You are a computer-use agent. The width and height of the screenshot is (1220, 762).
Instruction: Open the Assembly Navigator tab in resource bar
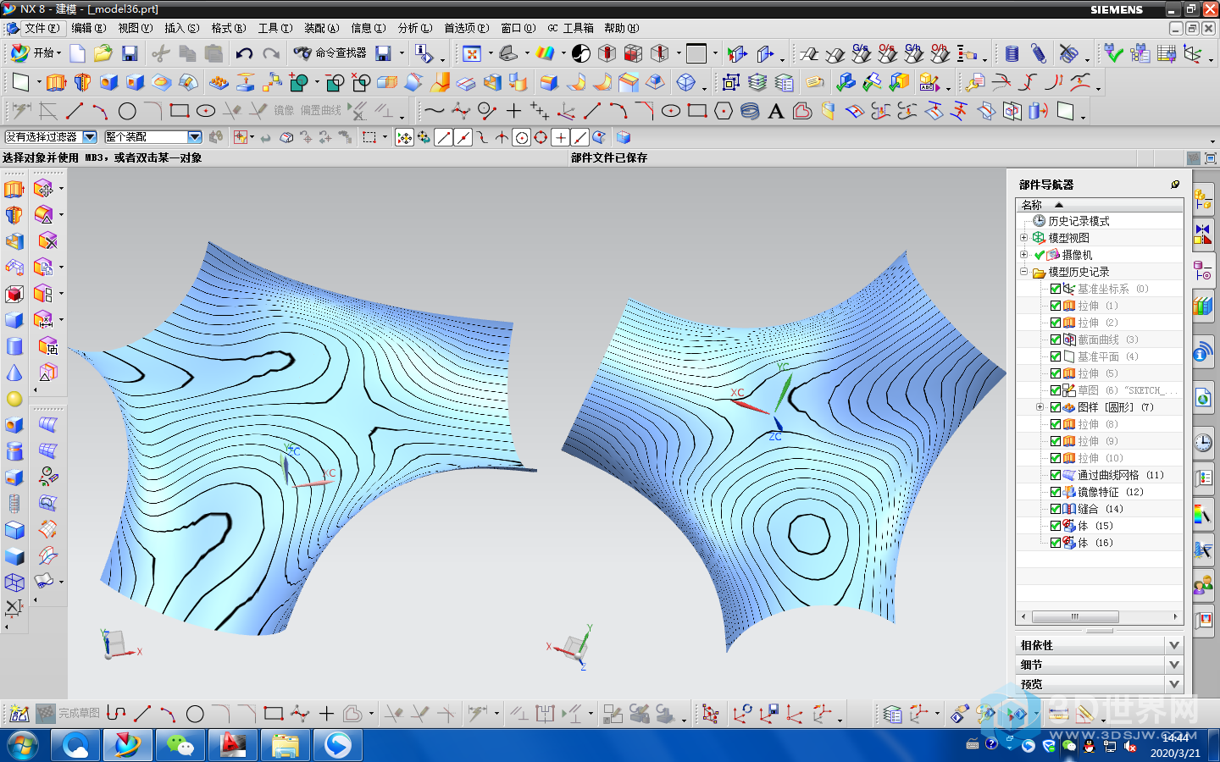click(1203, 201)
